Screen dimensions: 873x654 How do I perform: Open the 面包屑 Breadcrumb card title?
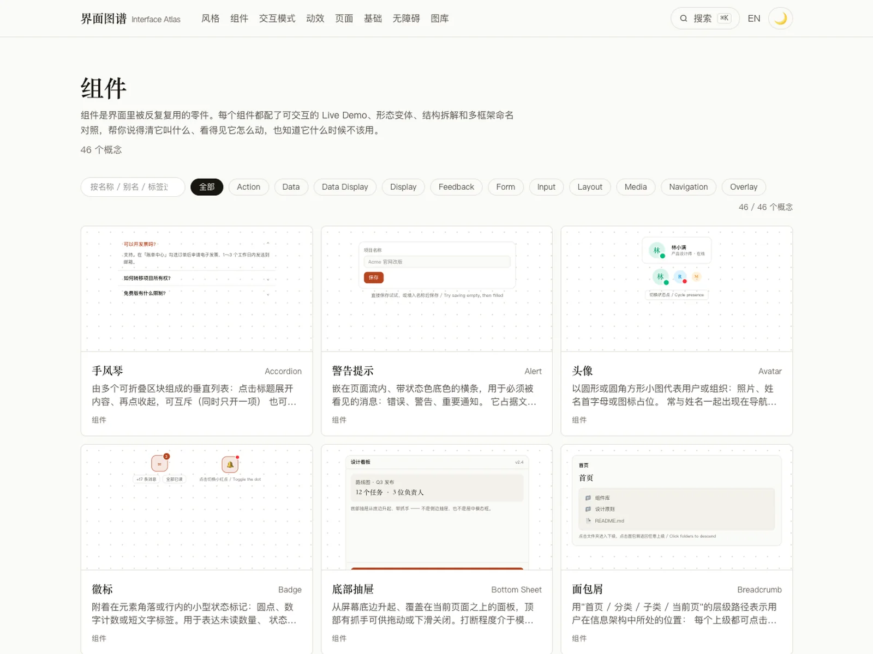(x=588, y=589)
